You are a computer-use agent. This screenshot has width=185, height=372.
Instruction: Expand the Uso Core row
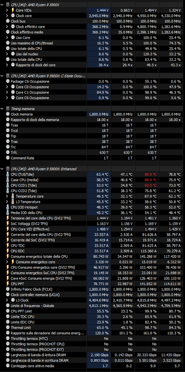coord(7,38)
